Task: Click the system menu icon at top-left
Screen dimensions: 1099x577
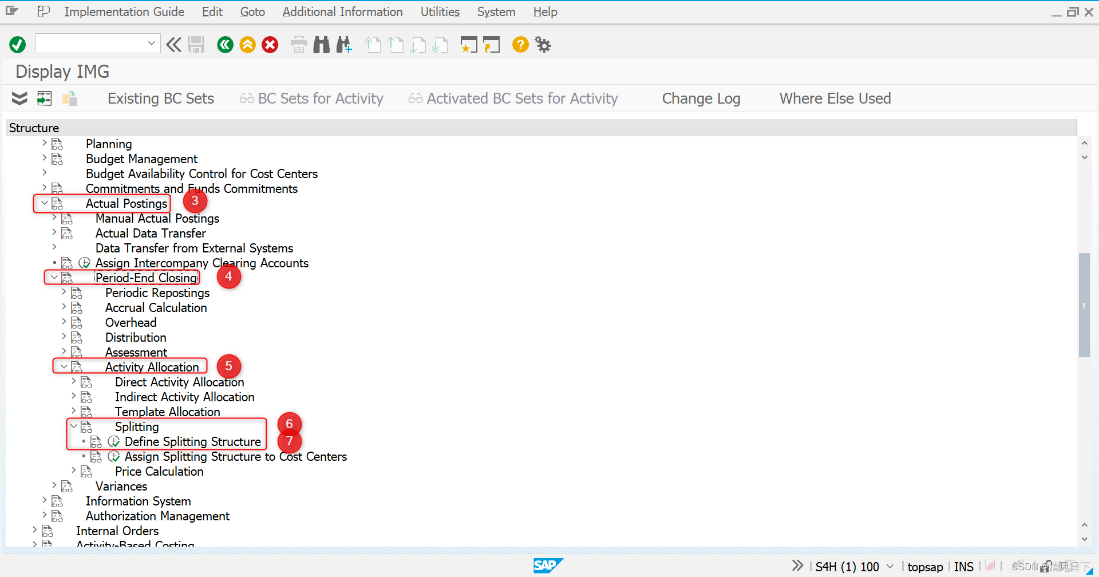Action: 12,11
